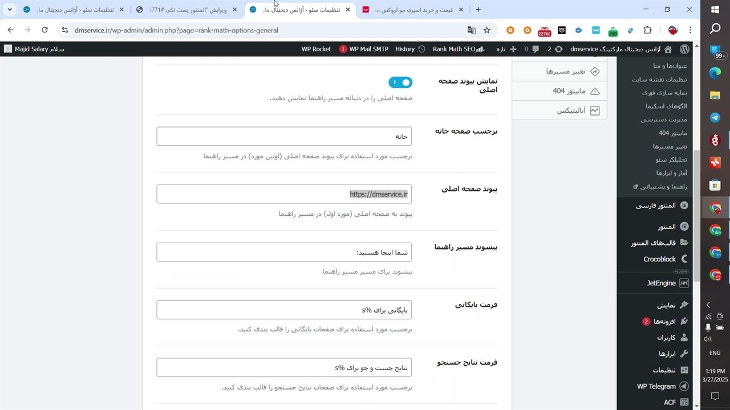
Task: Expand the 'تازه' new content menu
Action: (506, 49)
